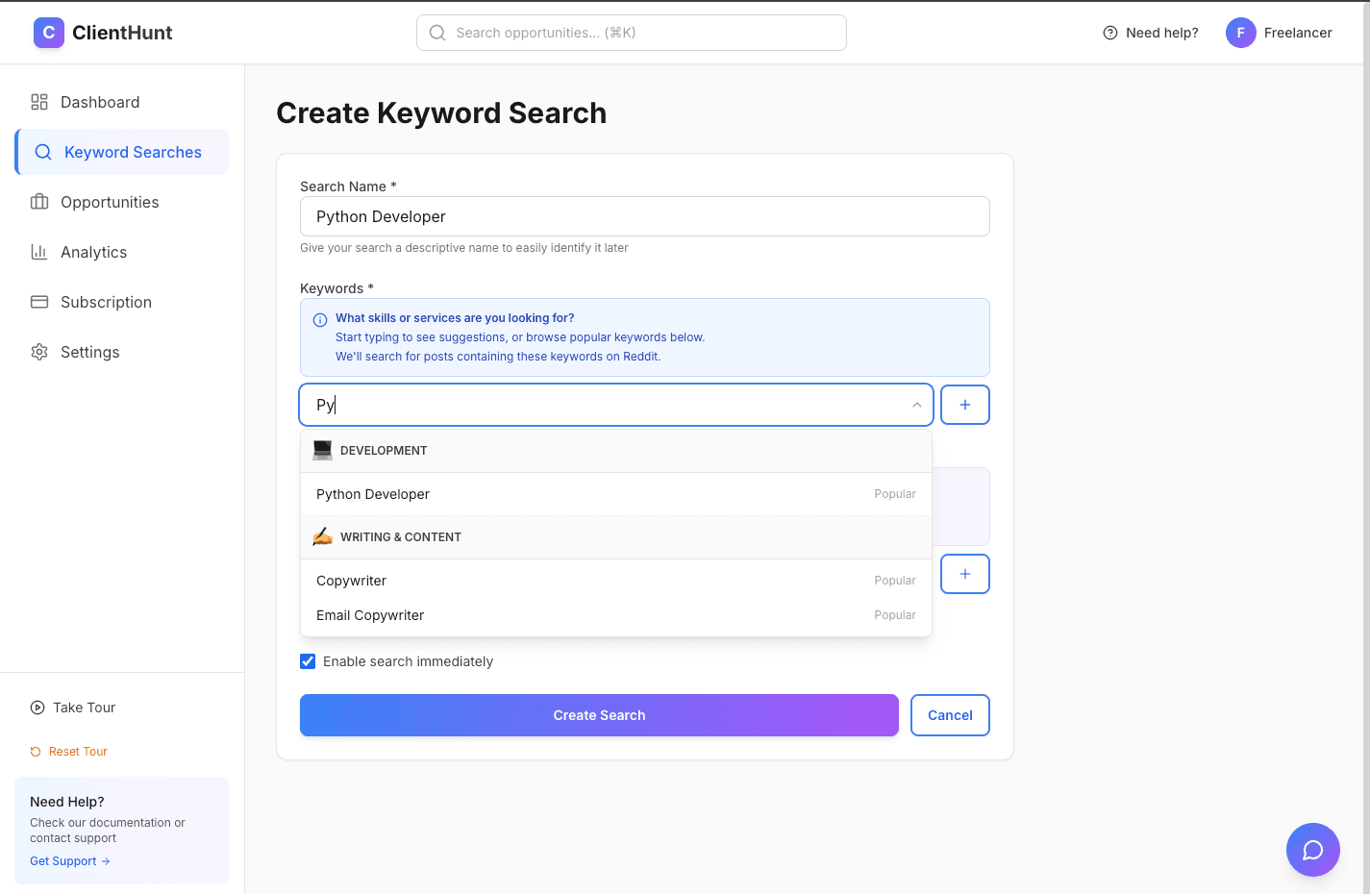Click the info icon in the keywords tip box
Viewport: 1370px width, 894px height.
(x=318, y=318)
